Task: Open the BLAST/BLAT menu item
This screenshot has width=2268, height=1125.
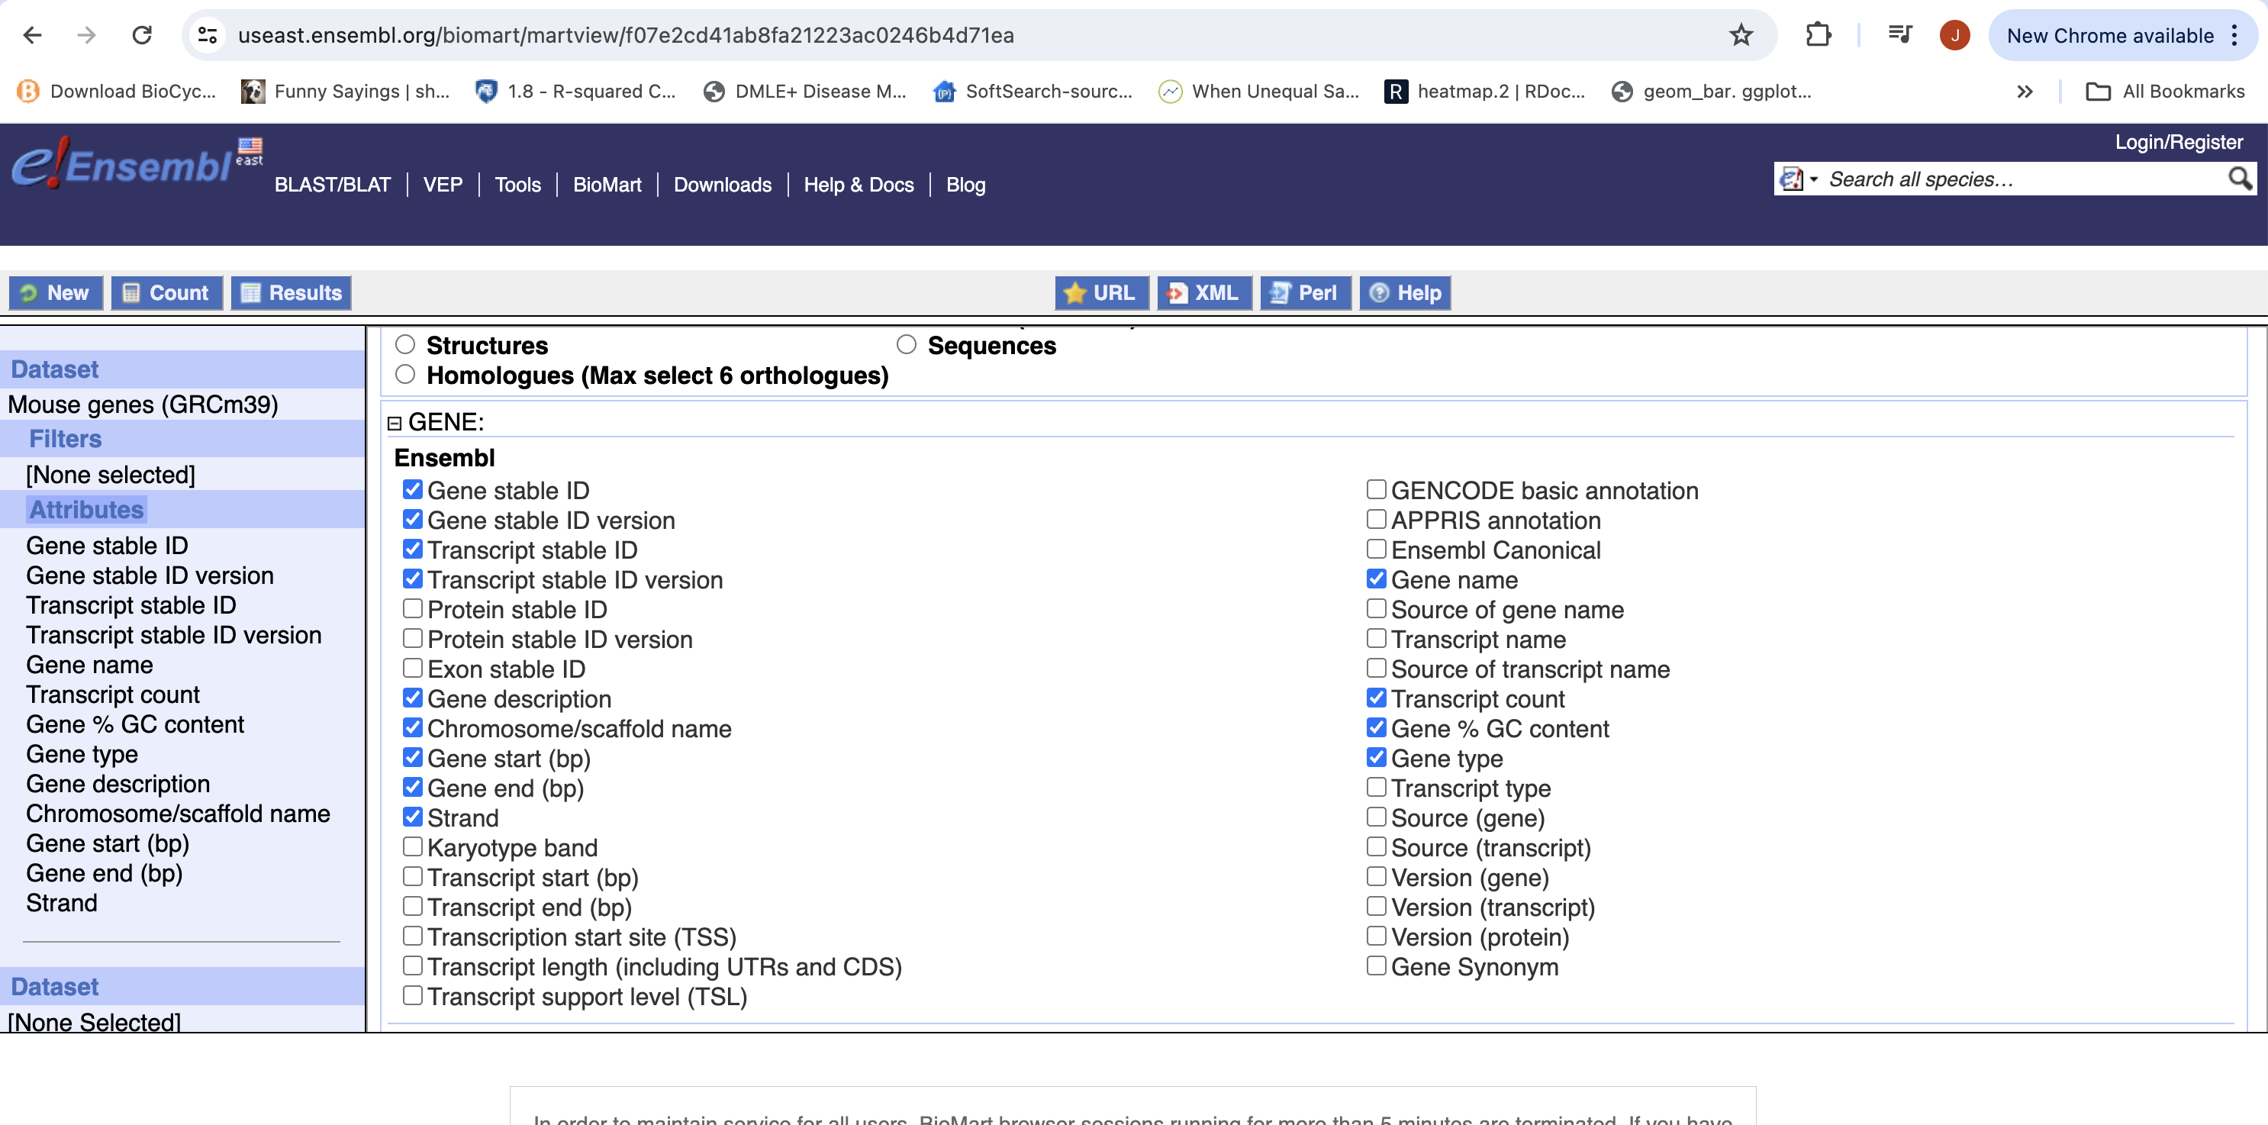Action: tap(332, 185)
